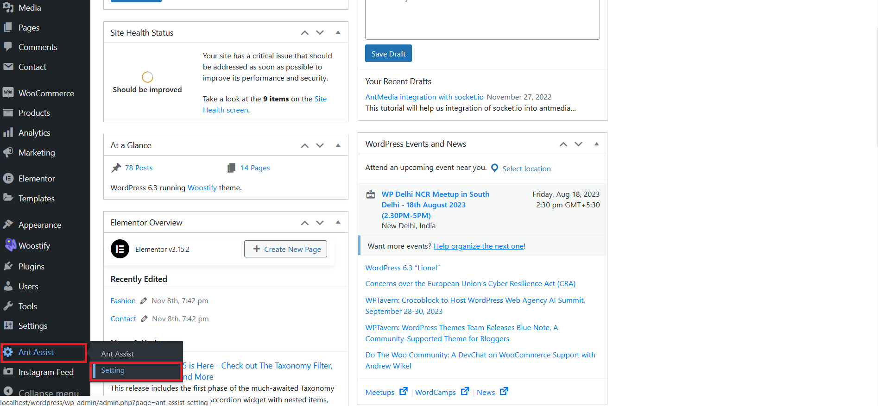Viewport: 878px width, 406px height.
Task: Click the WooCommerce logo icon
Action: point(8,93)
